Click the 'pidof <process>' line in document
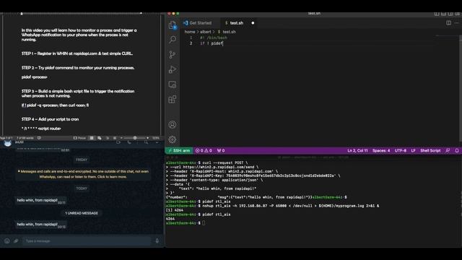462x260 pixels. (34, 77)
